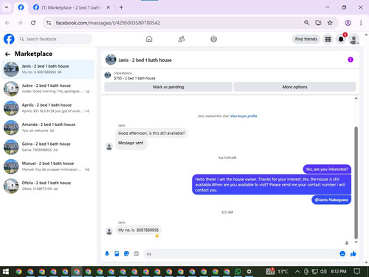
Task: Open Settings gear in the taskbar
Action: tap(249, 271)
